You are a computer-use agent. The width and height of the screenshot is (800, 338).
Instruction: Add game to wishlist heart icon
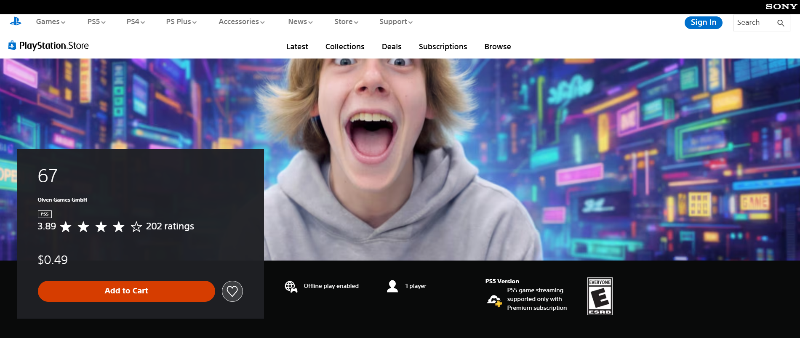pyautogui.click(x=232, y=291)
